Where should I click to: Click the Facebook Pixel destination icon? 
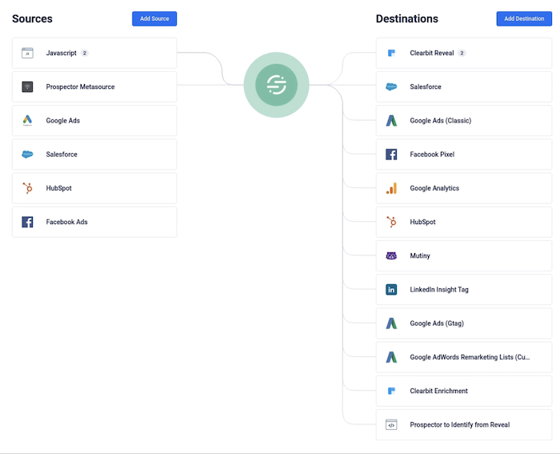point(391,155)
